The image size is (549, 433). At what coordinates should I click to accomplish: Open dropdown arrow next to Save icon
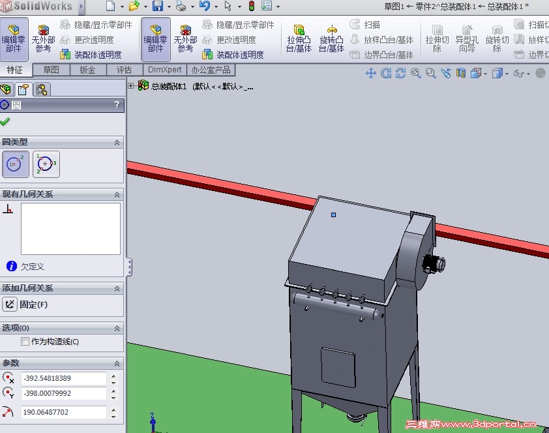(169, 7)
